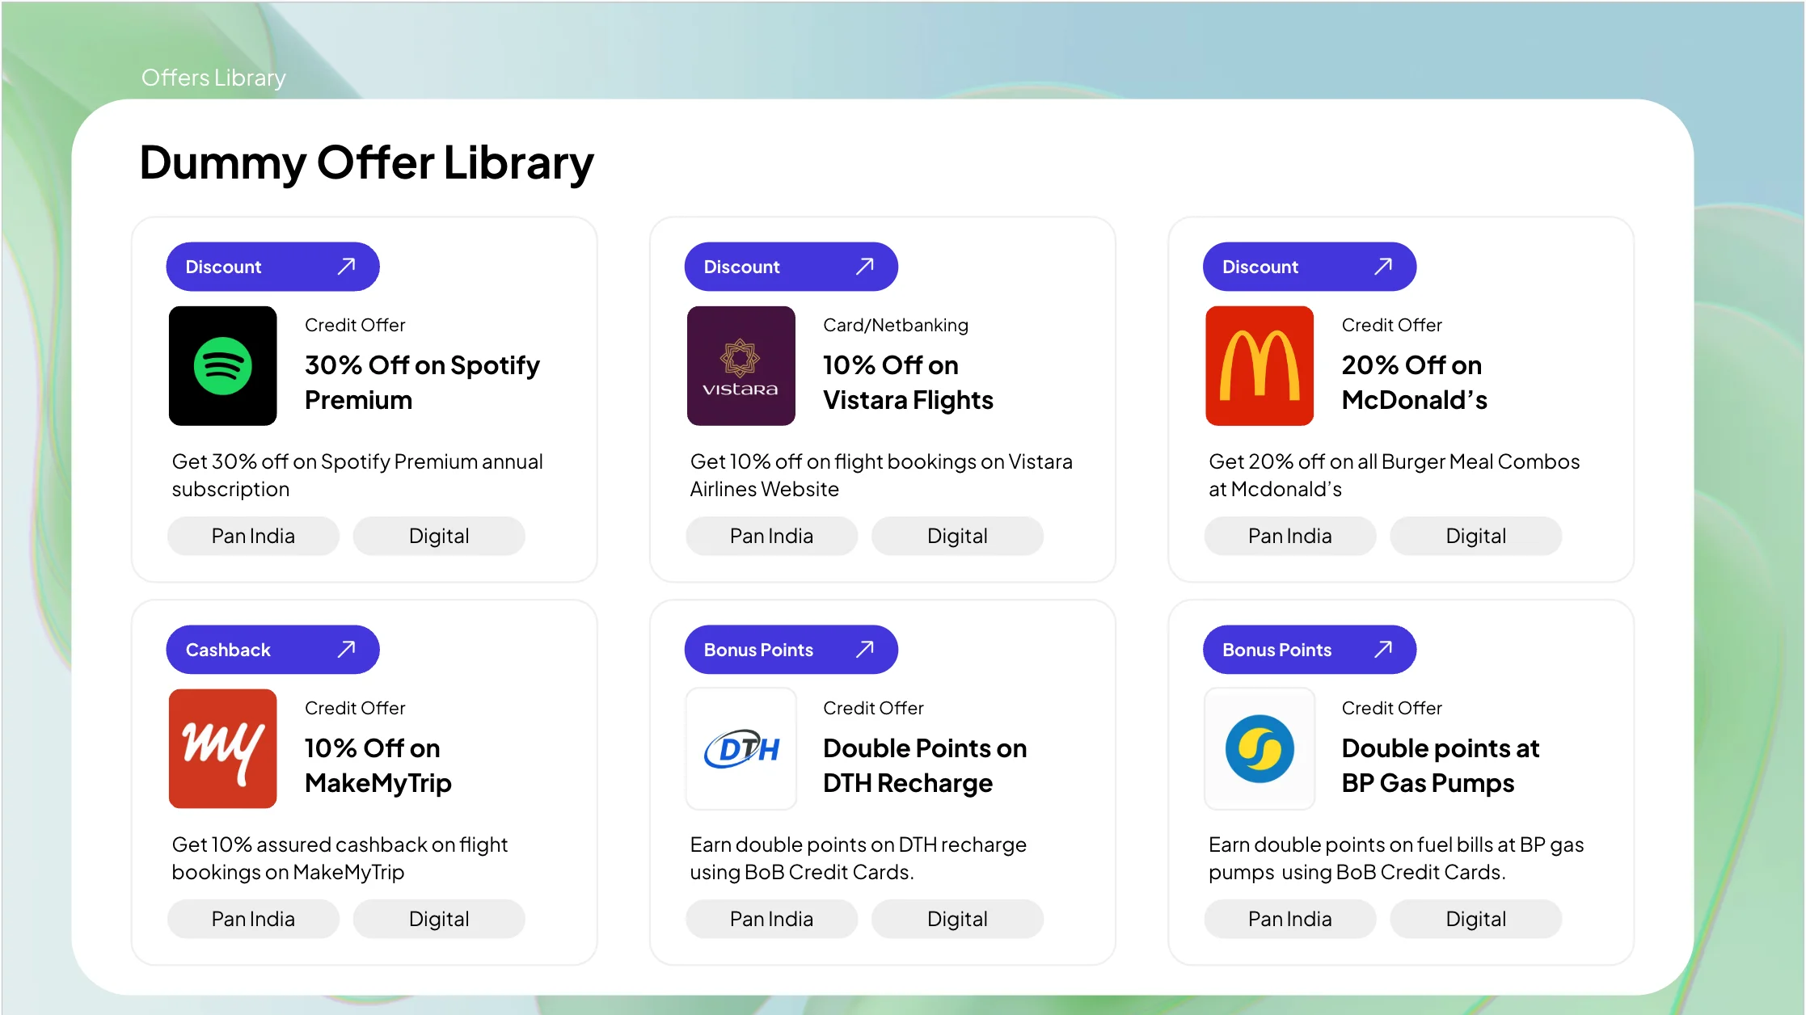Open arrow icon on BP Bonus Points badge
This screenshot has height=1015, width=1806.
coord(1383,650)
